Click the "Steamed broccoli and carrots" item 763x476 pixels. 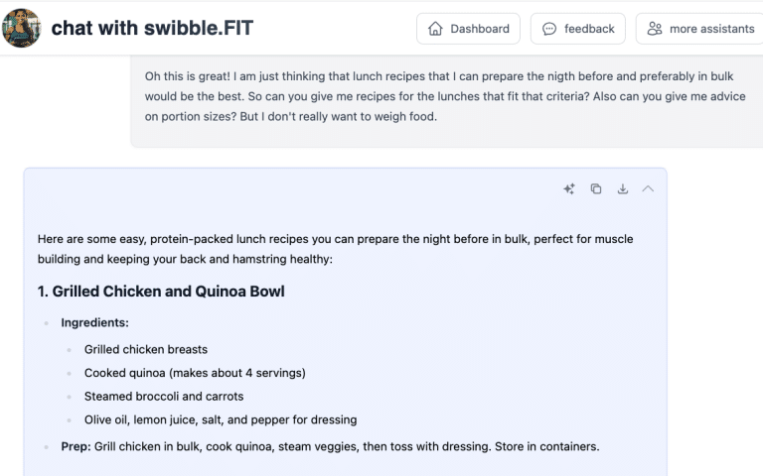[x=164, y=396]
